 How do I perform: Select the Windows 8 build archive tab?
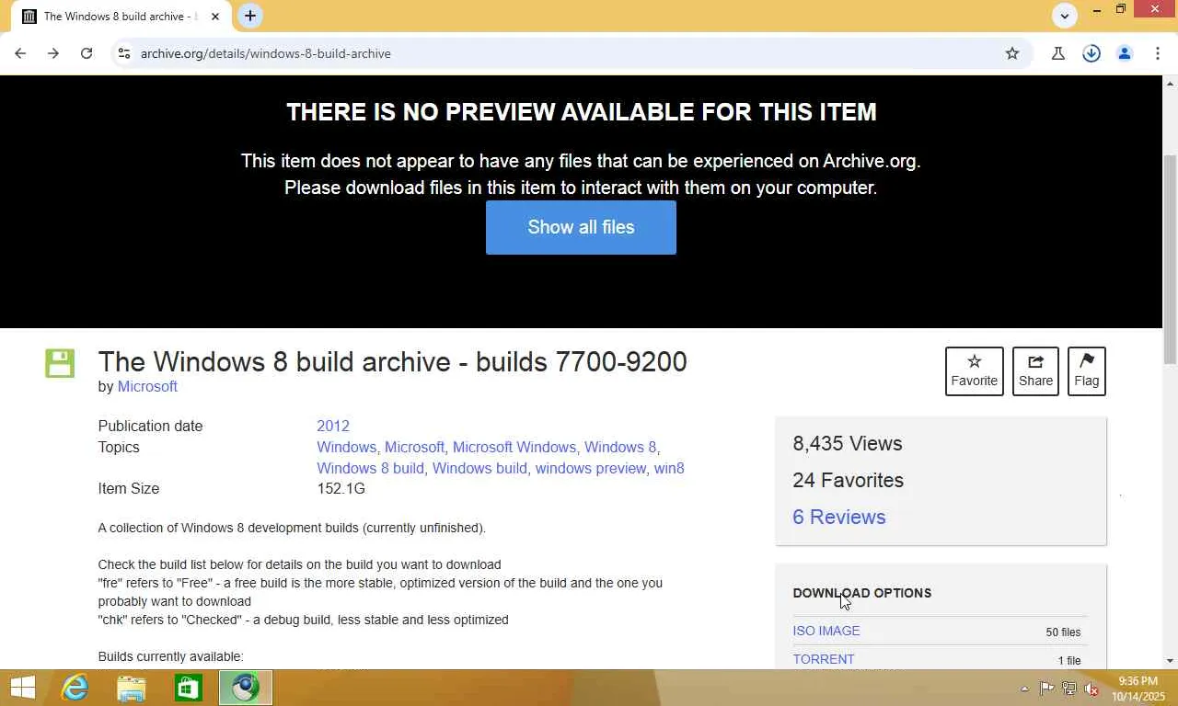tap(121, 17)
